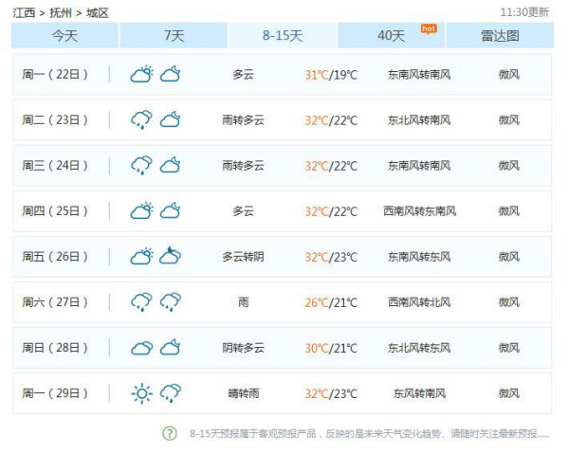This screenshot has height=454, width=569.
Task: Click the 阴转多云 weather description
Action: coord(243,348)
